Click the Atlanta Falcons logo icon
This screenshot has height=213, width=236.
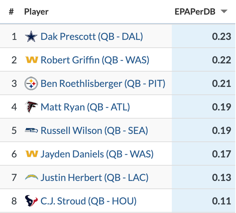(31, 107)
